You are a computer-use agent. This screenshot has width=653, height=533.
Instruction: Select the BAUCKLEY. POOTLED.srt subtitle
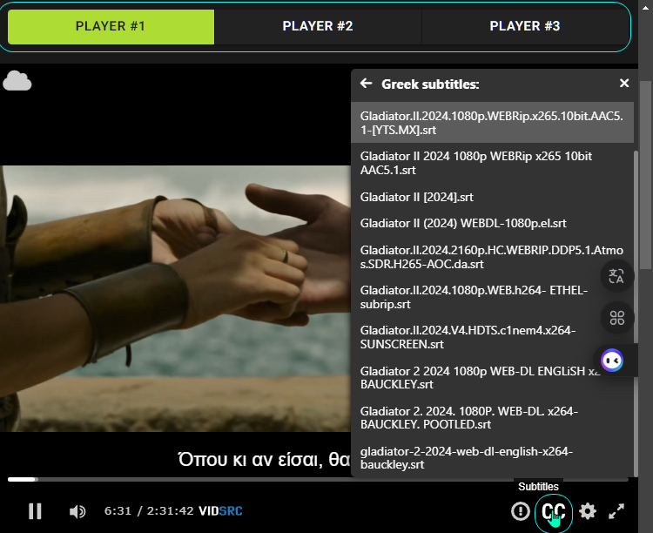(x=492, y=417)
